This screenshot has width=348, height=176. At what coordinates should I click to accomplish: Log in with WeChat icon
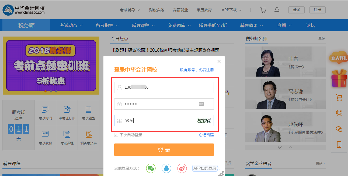151,168
